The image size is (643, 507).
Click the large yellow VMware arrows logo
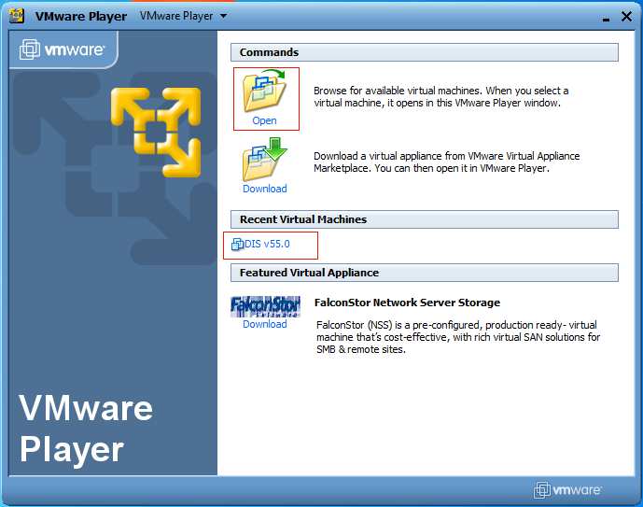pyautogui.click(x=156, y=132)
